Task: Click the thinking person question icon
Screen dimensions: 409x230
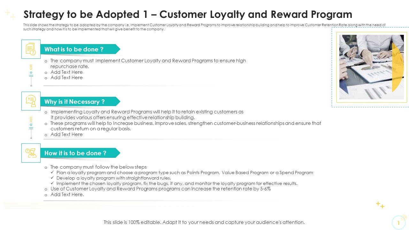Action: [31, 153]
